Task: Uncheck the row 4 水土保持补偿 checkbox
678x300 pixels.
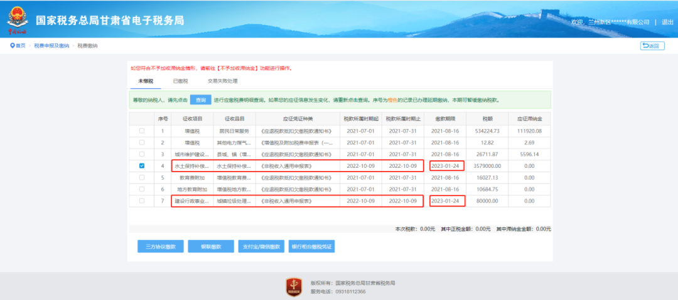Action: 142,166
